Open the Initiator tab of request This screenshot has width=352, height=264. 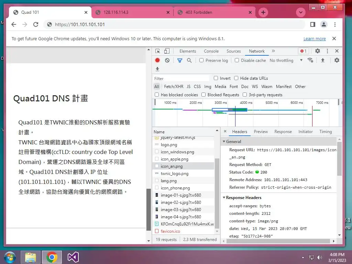[305, 132]
